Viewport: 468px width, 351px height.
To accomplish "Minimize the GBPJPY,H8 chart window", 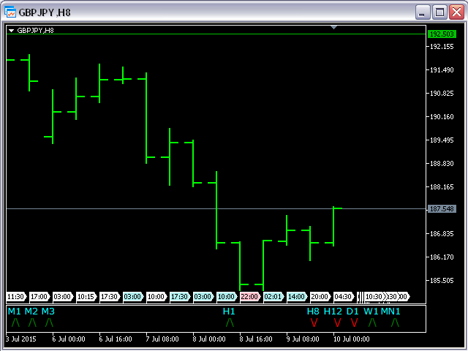I will [423, 12].
